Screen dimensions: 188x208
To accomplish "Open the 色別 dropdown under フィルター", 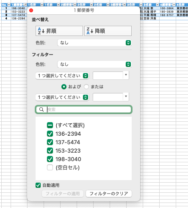I will (94, 64).
